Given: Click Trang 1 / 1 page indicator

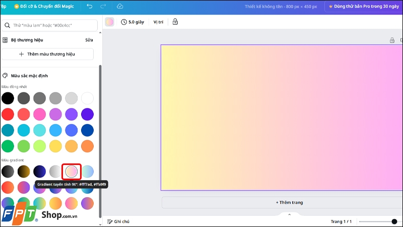Looking at the screenshot, I should (341, 221).
